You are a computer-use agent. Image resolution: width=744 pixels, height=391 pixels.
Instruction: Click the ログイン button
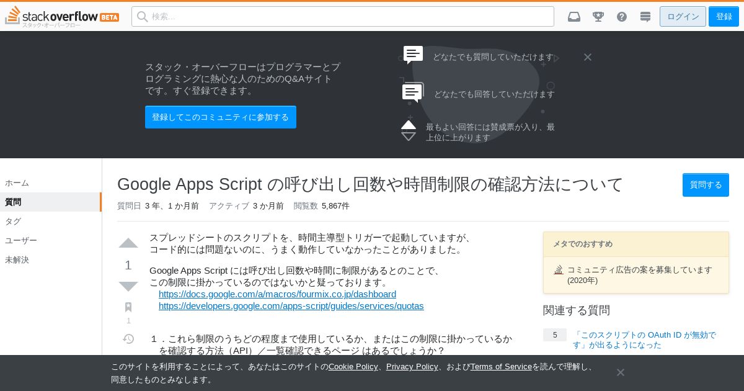pyautogui.click(x=683, y=17)
